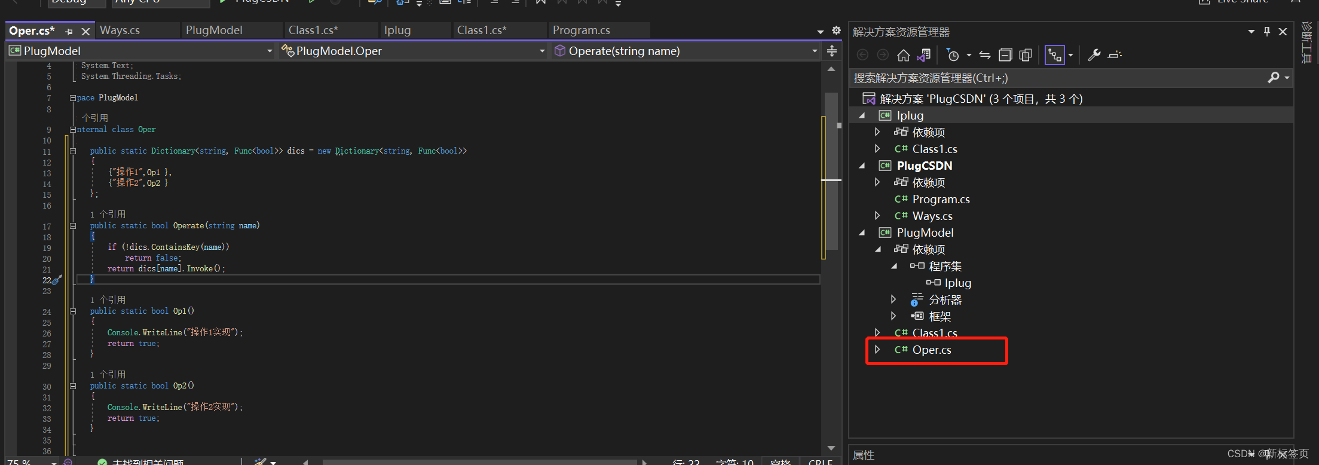Open Properties wrench icon in Solution Explorer
Image resolution: width=1319 pixels, height=465 pixels.
point(1094,55)
